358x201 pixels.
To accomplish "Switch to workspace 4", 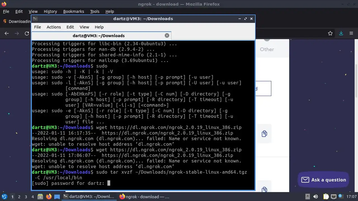I will 32,197.
